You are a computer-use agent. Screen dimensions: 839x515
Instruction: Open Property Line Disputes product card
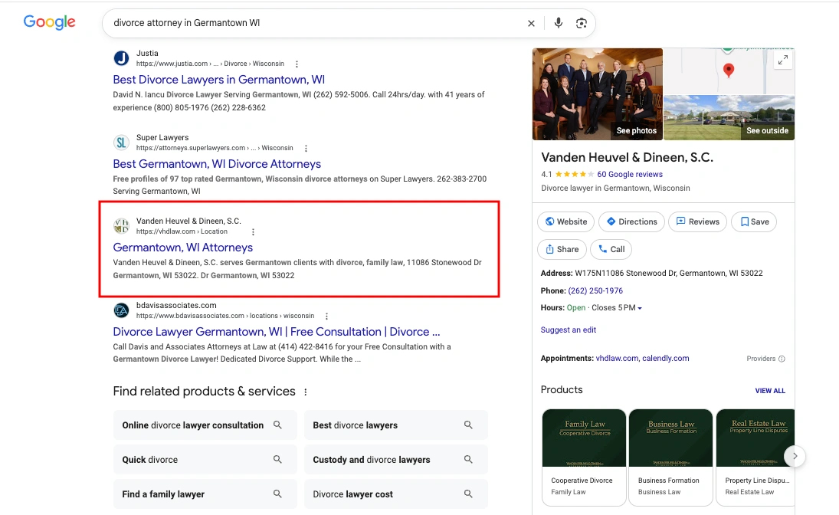pyautogui.click(x=755, y=458)
